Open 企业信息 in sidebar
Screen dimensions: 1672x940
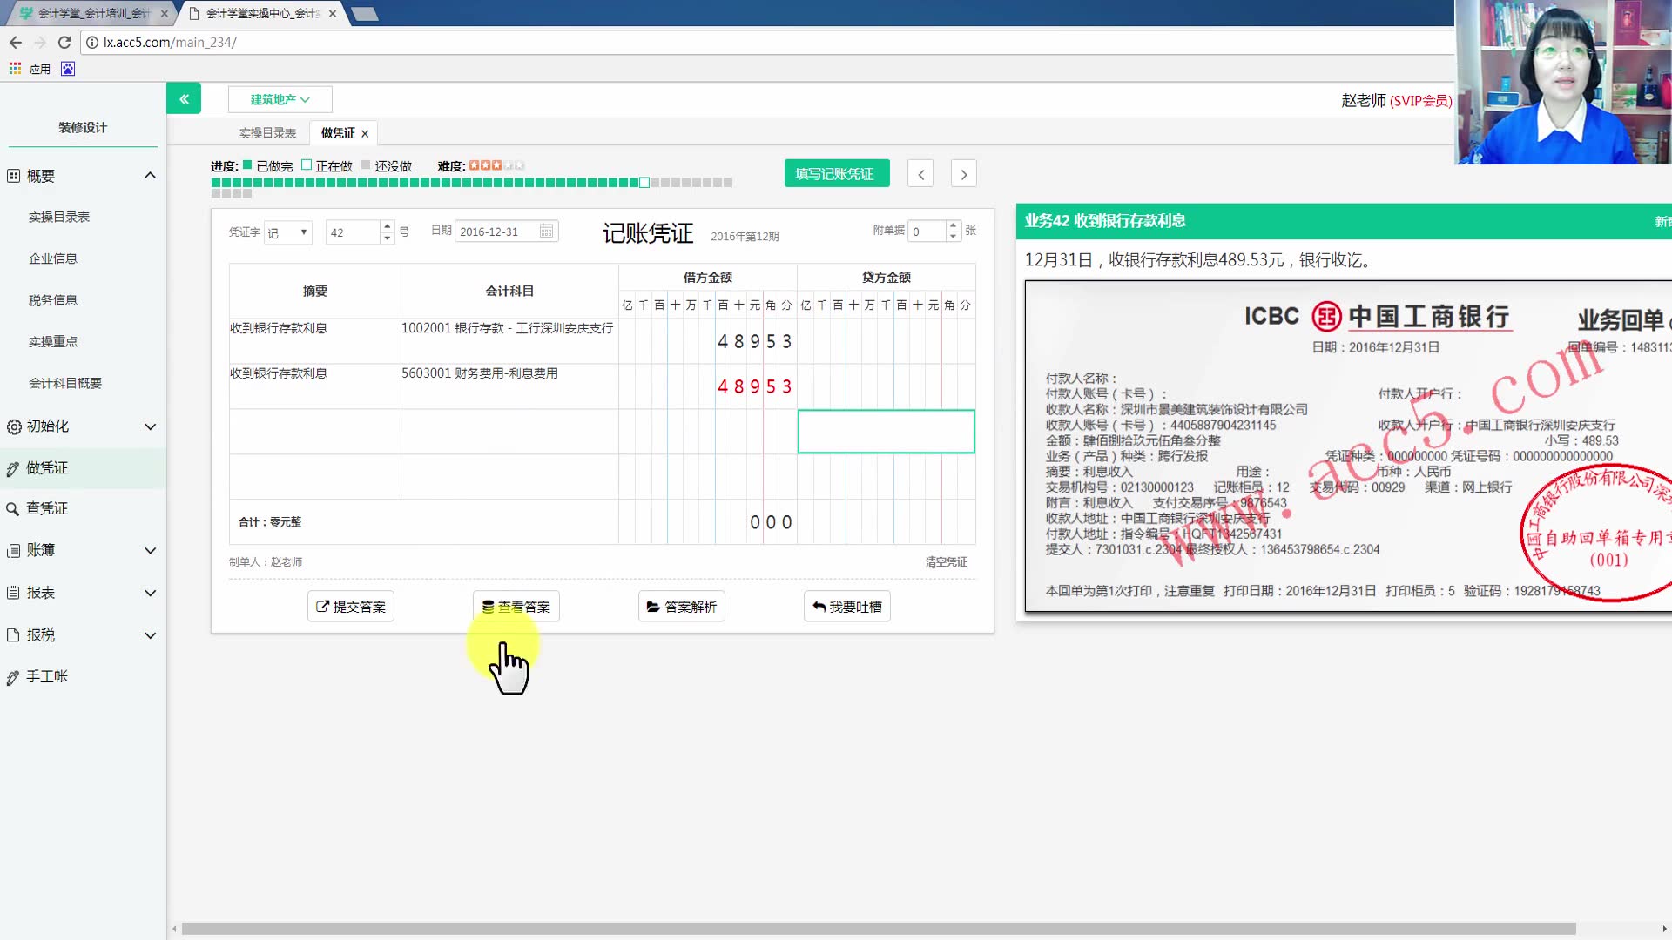53,258
